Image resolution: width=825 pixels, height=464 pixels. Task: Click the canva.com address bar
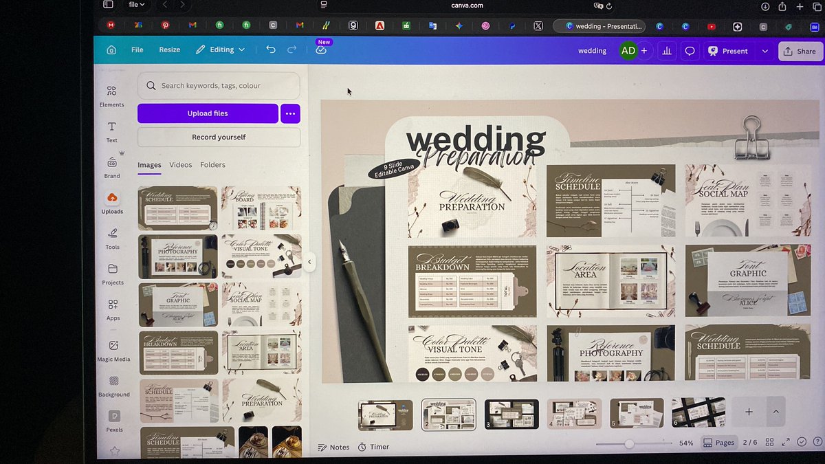pos(467,5)
